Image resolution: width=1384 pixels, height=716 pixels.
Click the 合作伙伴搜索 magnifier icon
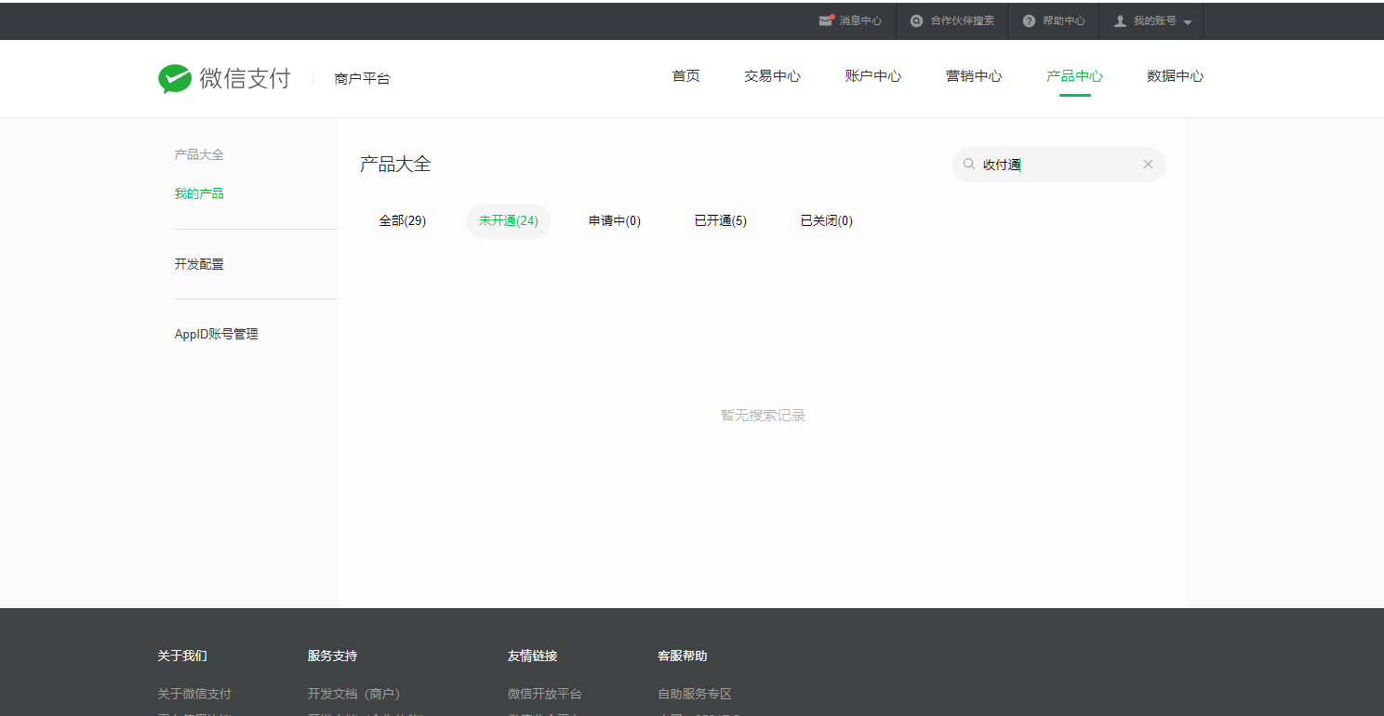[916, 20]
